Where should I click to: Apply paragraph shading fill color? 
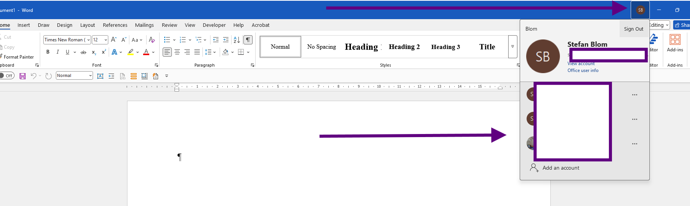click(225, 52)
